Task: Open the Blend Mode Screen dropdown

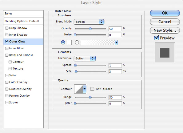Action: click(89, 22)
